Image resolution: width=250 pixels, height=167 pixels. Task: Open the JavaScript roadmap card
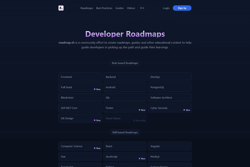pos(125,157)
